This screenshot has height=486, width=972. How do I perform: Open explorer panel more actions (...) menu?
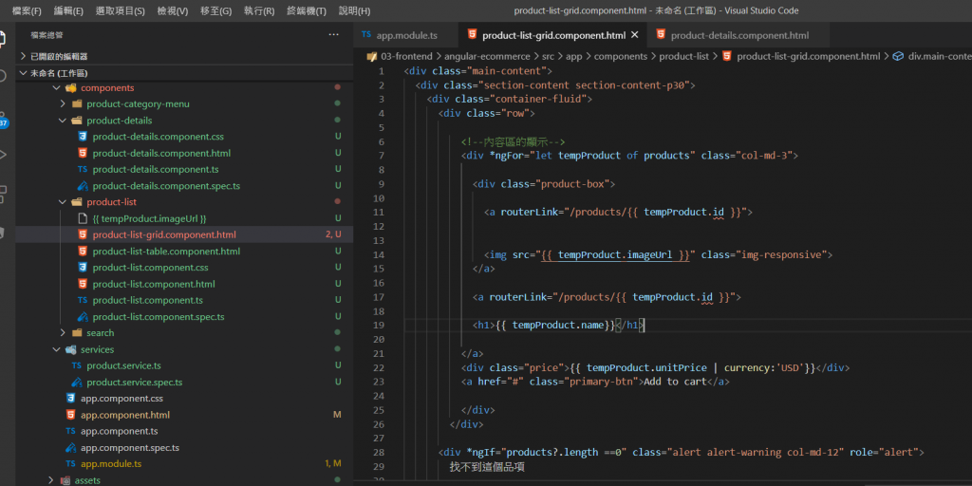(x=333, y=34)
